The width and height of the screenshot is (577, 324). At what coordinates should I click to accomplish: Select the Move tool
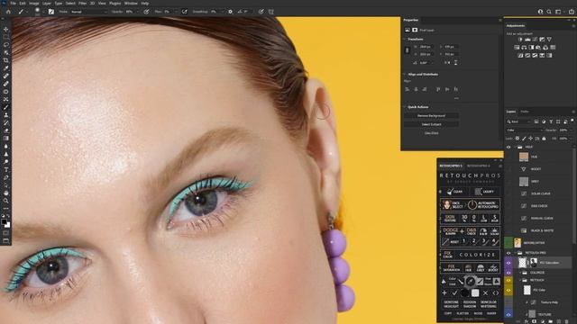(x=6, y=29)
